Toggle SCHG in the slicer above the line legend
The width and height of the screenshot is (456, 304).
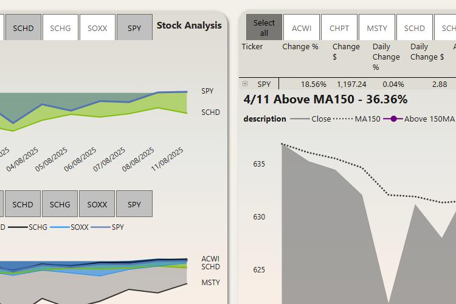(x=60, y=204)
